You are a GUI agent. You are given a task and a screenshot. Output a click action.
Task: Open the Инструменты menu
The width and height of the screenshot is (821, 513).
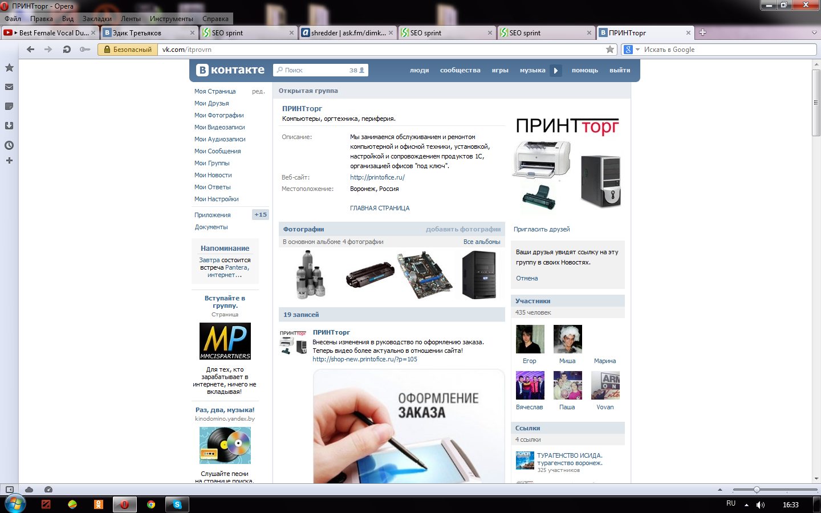pyautogui.click(x=172, y=19)
